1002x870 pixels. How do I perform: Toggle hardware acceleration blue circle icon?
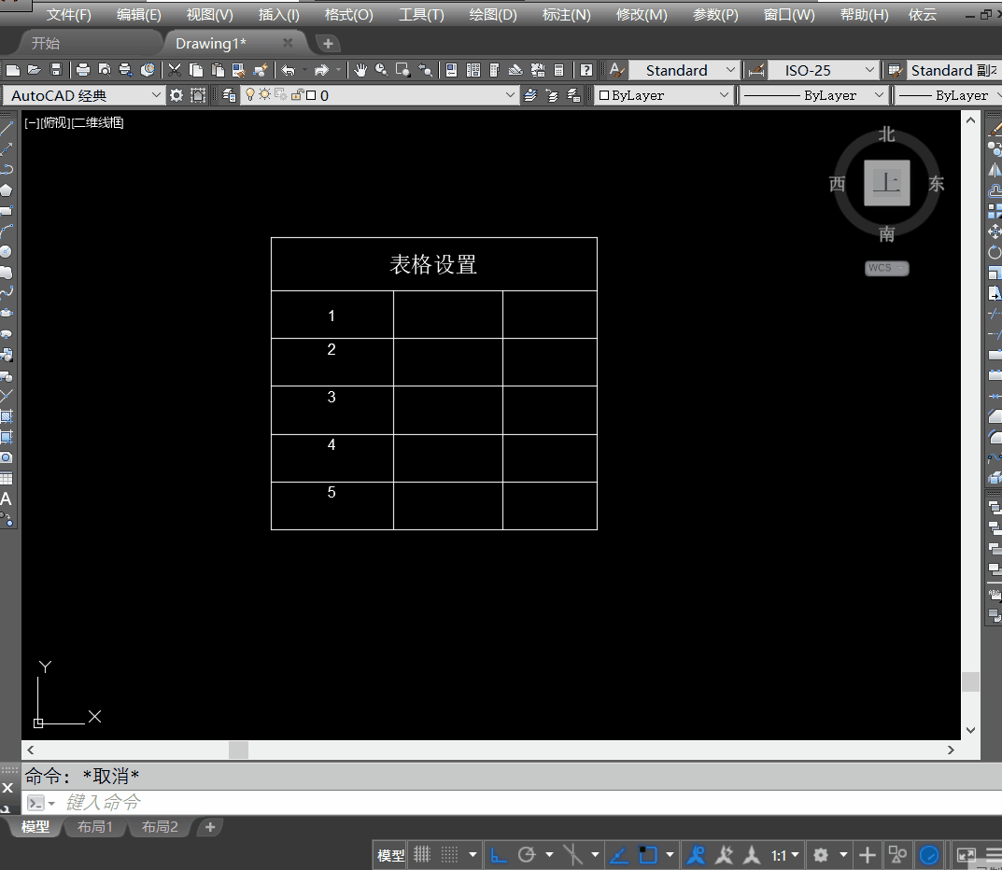[928, 854]
